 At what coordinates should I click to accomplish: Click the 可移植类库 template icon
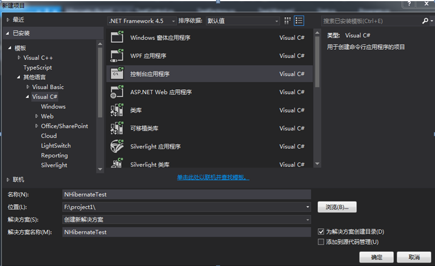pos(117,128)
